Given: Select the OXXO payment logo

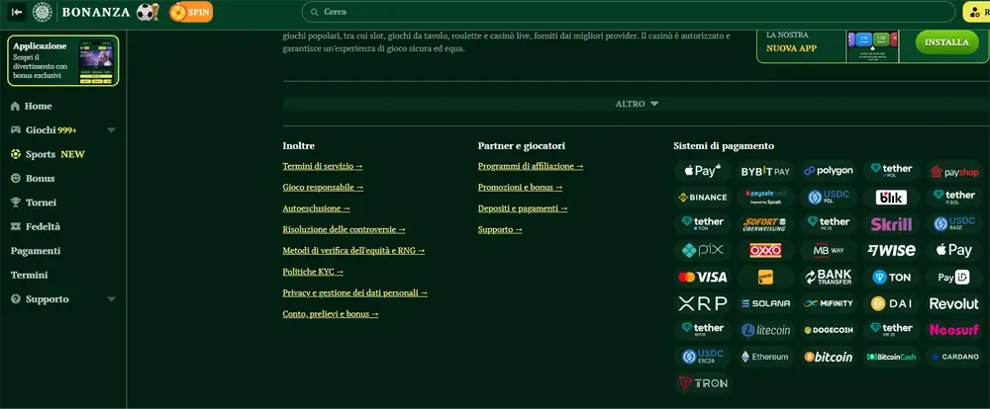Looking at the screenshot, I should click(x=765, y=250).
